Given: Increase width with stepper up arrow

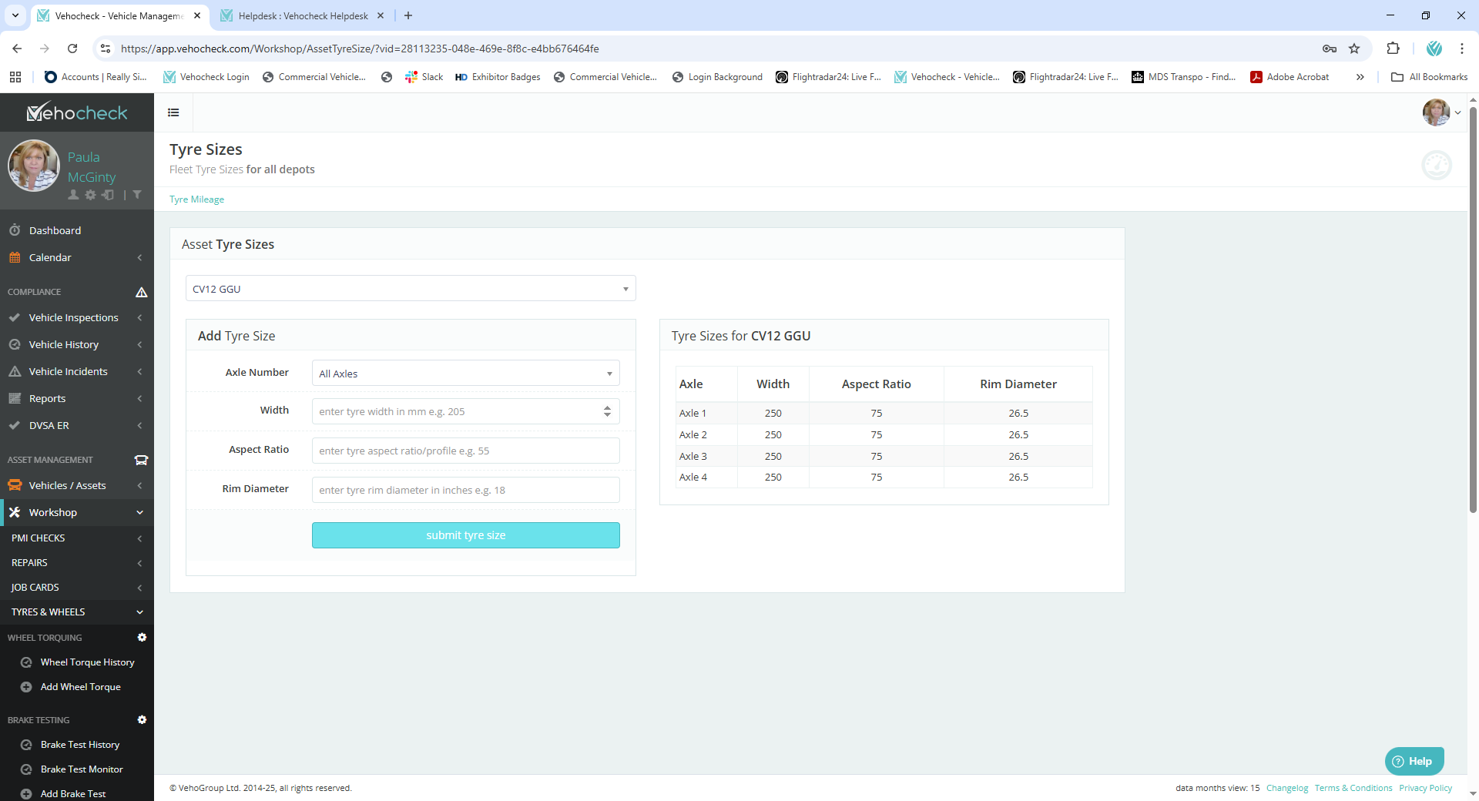Looking at the screenshot, I should point(607,407).
